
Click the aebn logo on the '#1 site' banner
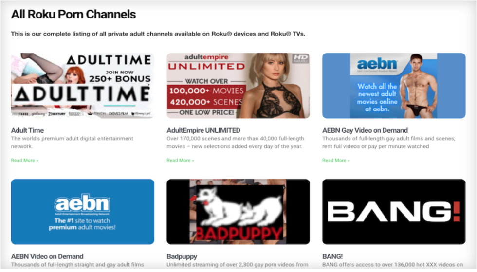pyautogui.click(x=82, y=205)
